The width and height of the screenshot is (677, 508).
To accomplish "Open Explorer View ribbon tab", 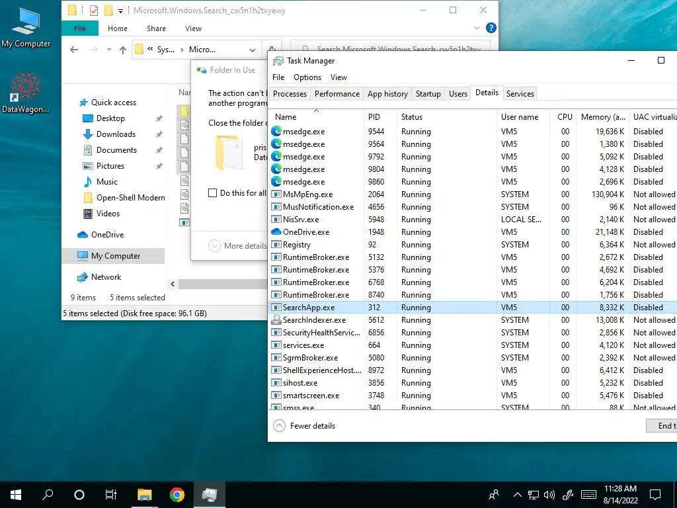I will point(194,28).
